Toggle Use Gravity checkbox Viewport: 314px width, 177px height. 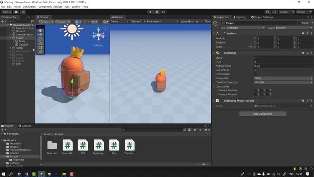(255, 70)
